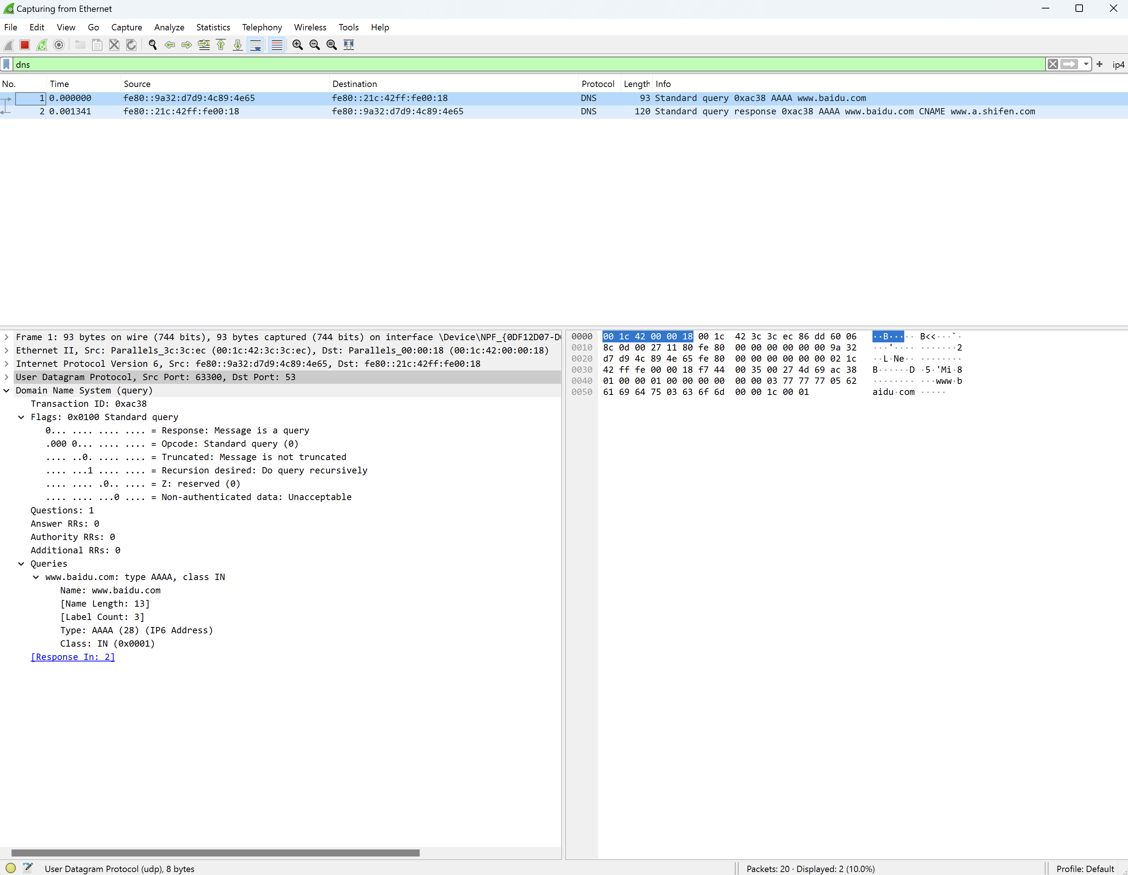Open the Wireless menu
This screenshot has width=1128, height=875.
pyautogui.click(x=310, y=27)
